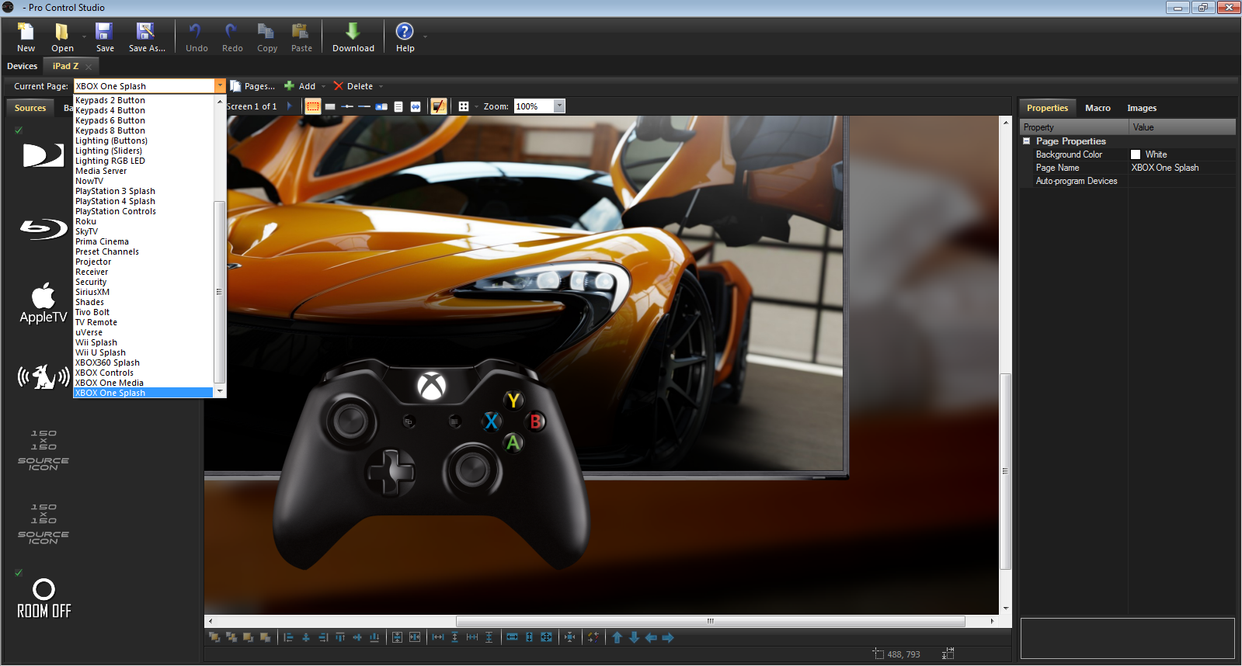1242x666 pixels.
Task: Go to next screen arrow beside Screen 1 of 1
Action: click(289, 106)
